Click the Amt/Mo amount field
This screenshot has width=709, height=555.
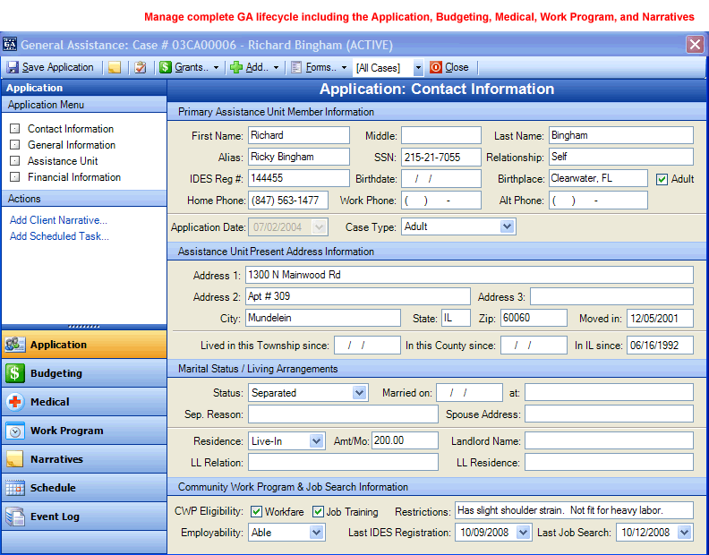coord(405,440)
